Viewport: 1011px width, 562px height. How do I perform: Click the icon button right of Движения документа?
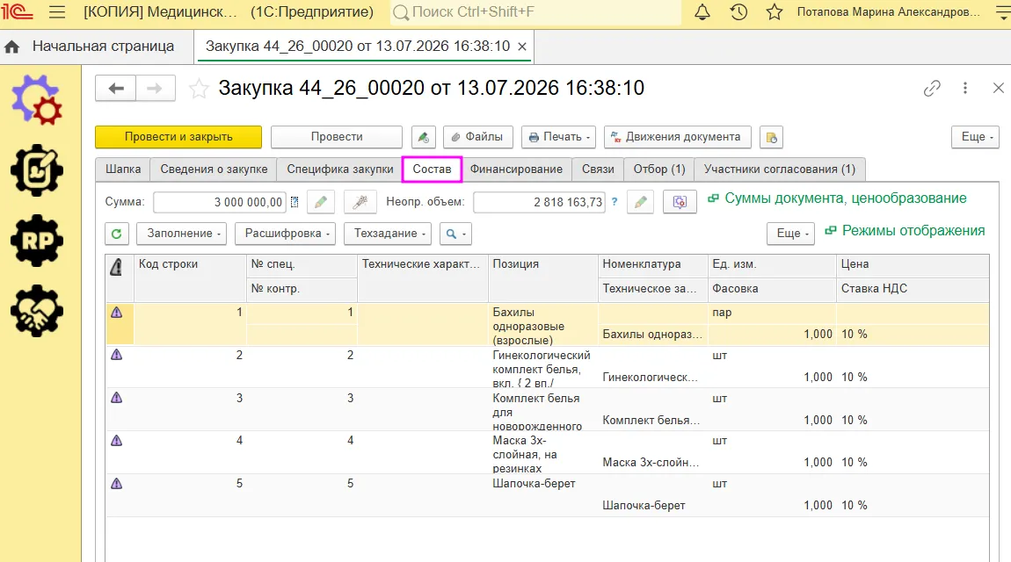pyautogui.click(x=772, y=137)
